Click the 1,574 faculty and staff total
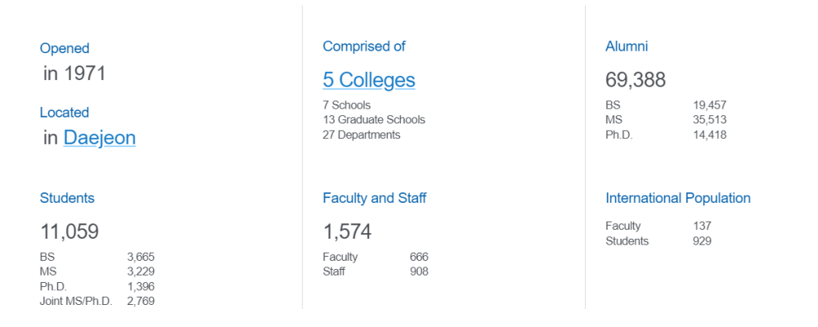This screenshot has height=327, width=818. pyautogui.click(x=347, y=232)
